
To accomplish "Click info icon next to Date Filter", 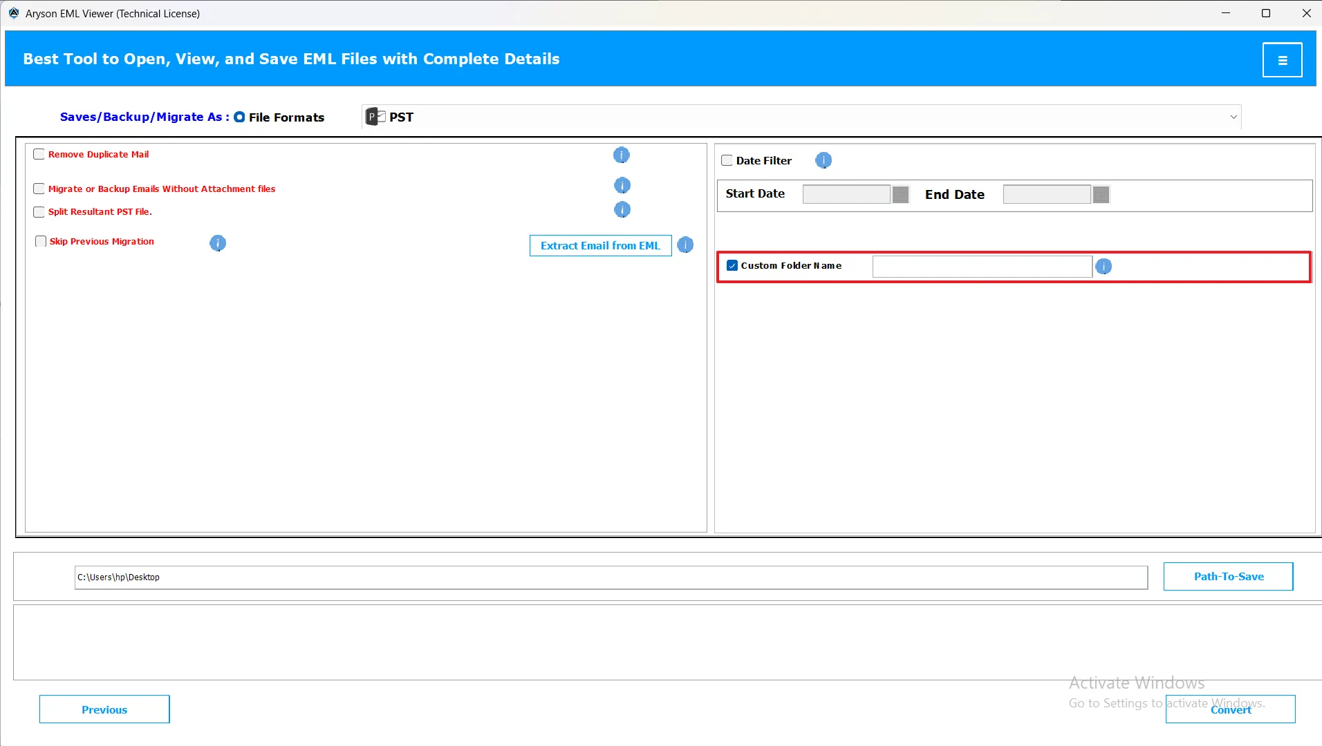I will (823, 161).
